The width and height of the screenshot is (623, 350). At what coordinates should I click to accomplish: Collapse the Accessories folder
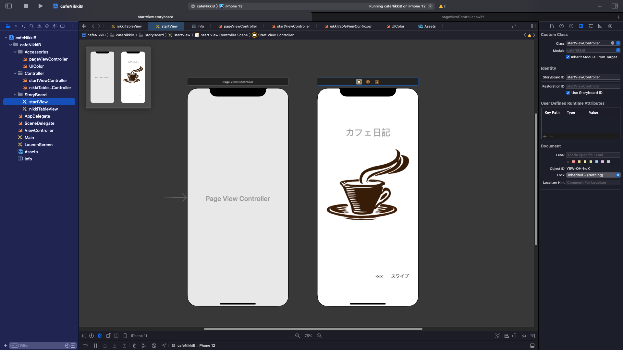tap(15, 52)
